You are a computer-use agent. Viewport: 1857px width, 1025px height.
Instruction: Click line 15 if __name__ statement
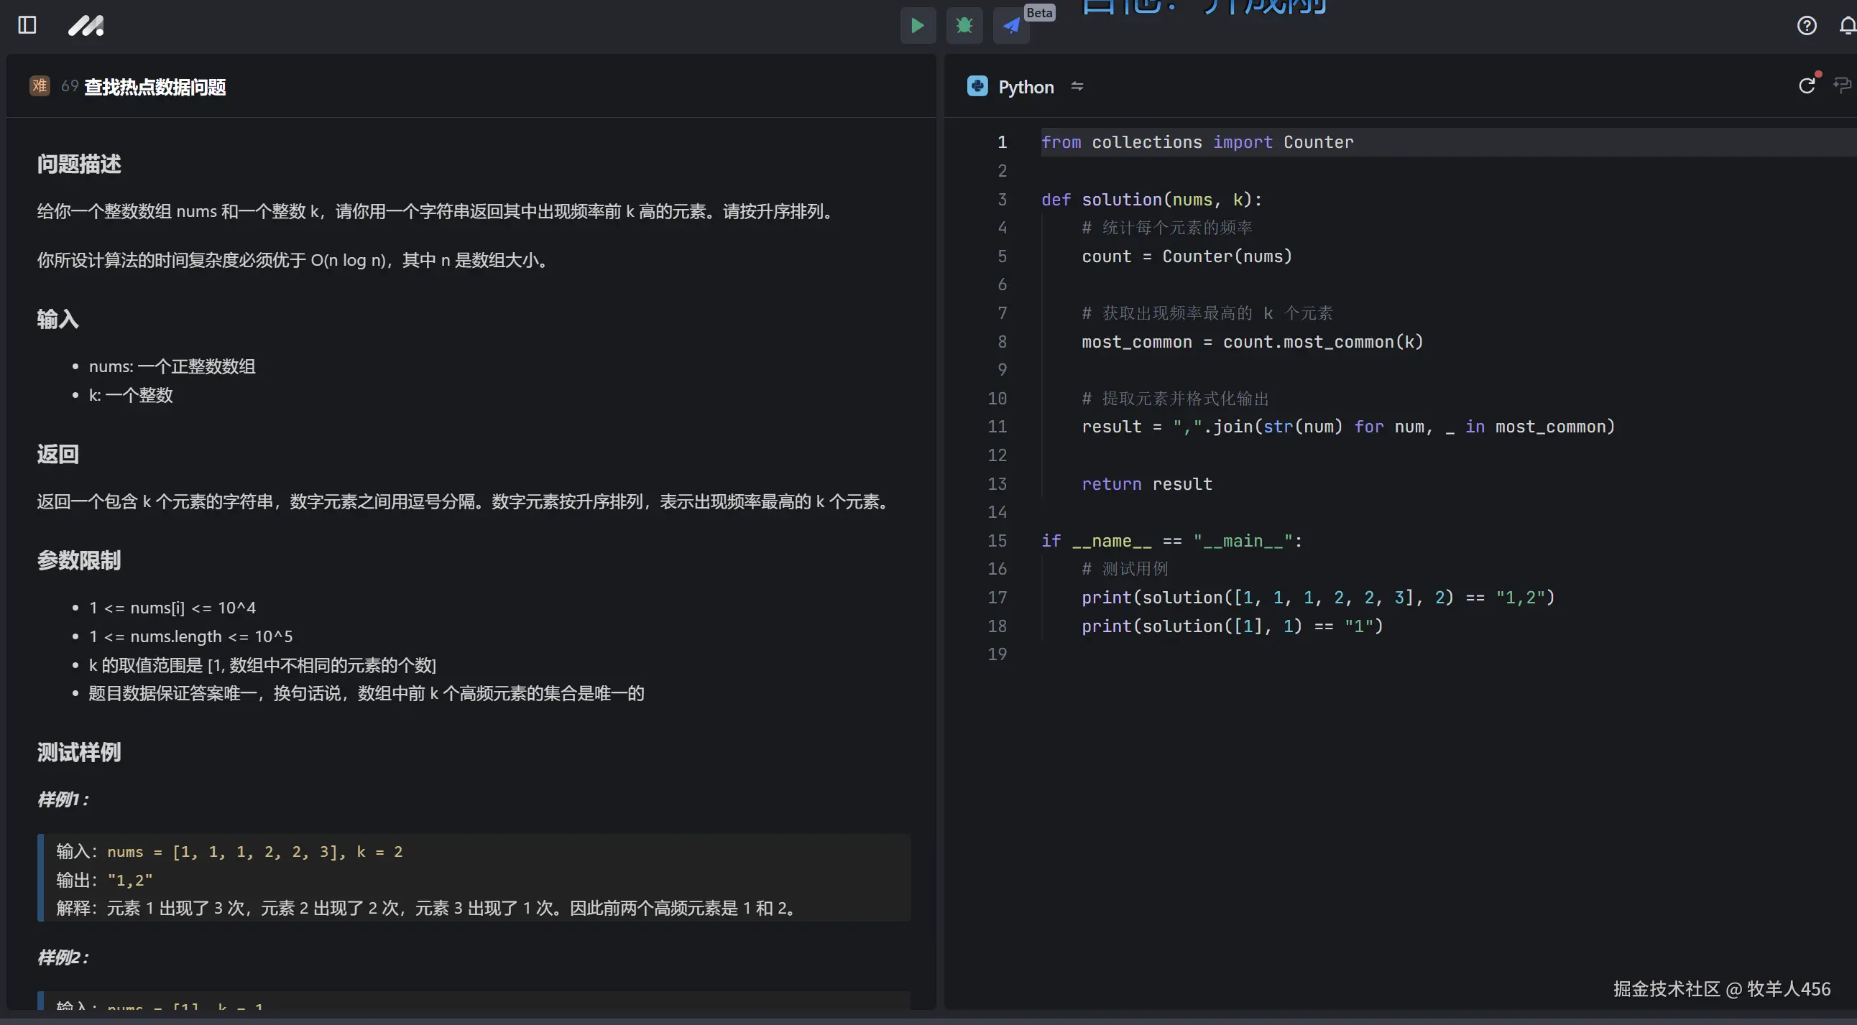1172,541
